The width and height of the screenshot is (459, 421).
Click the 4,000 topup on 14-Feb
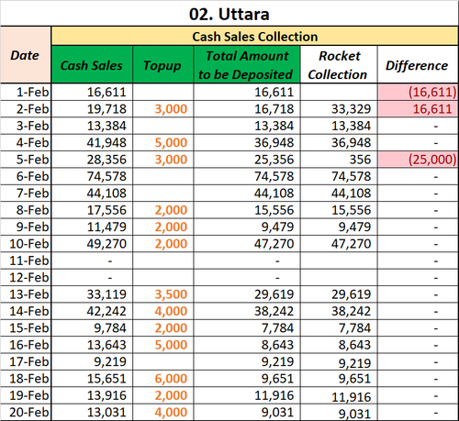[162, 311]
